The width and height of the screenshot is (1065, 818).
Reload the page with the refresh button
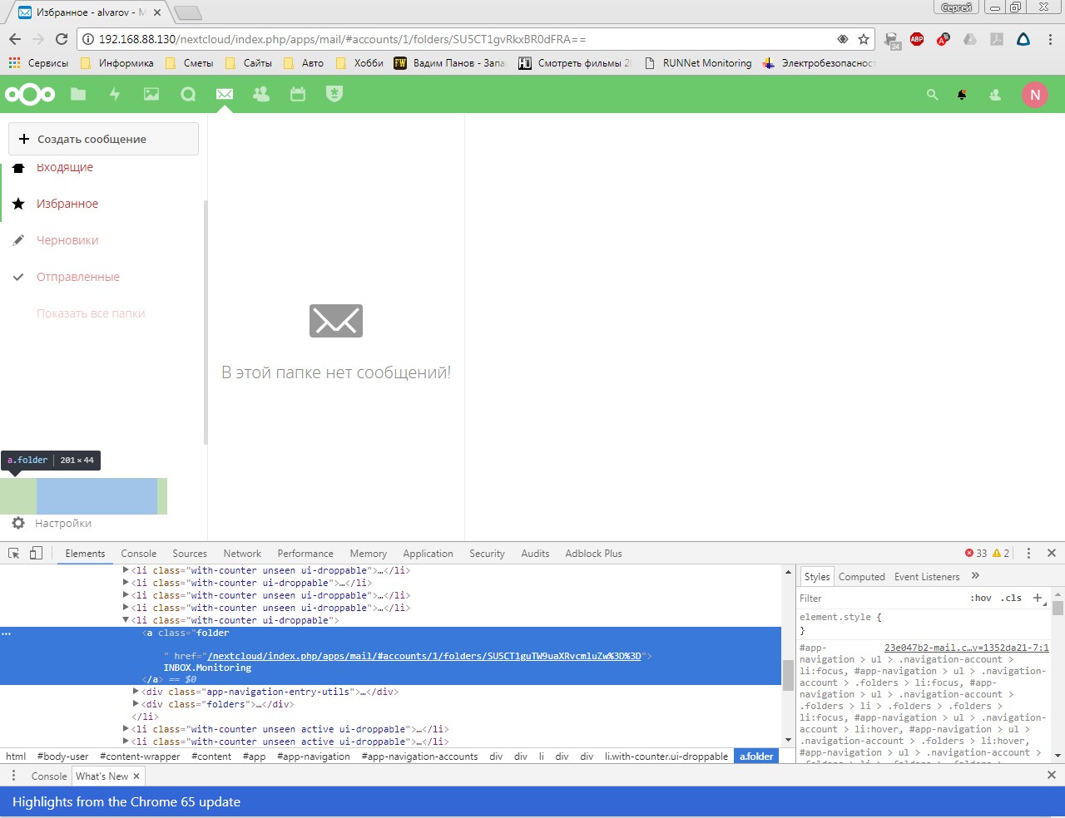tap(62, 39)
